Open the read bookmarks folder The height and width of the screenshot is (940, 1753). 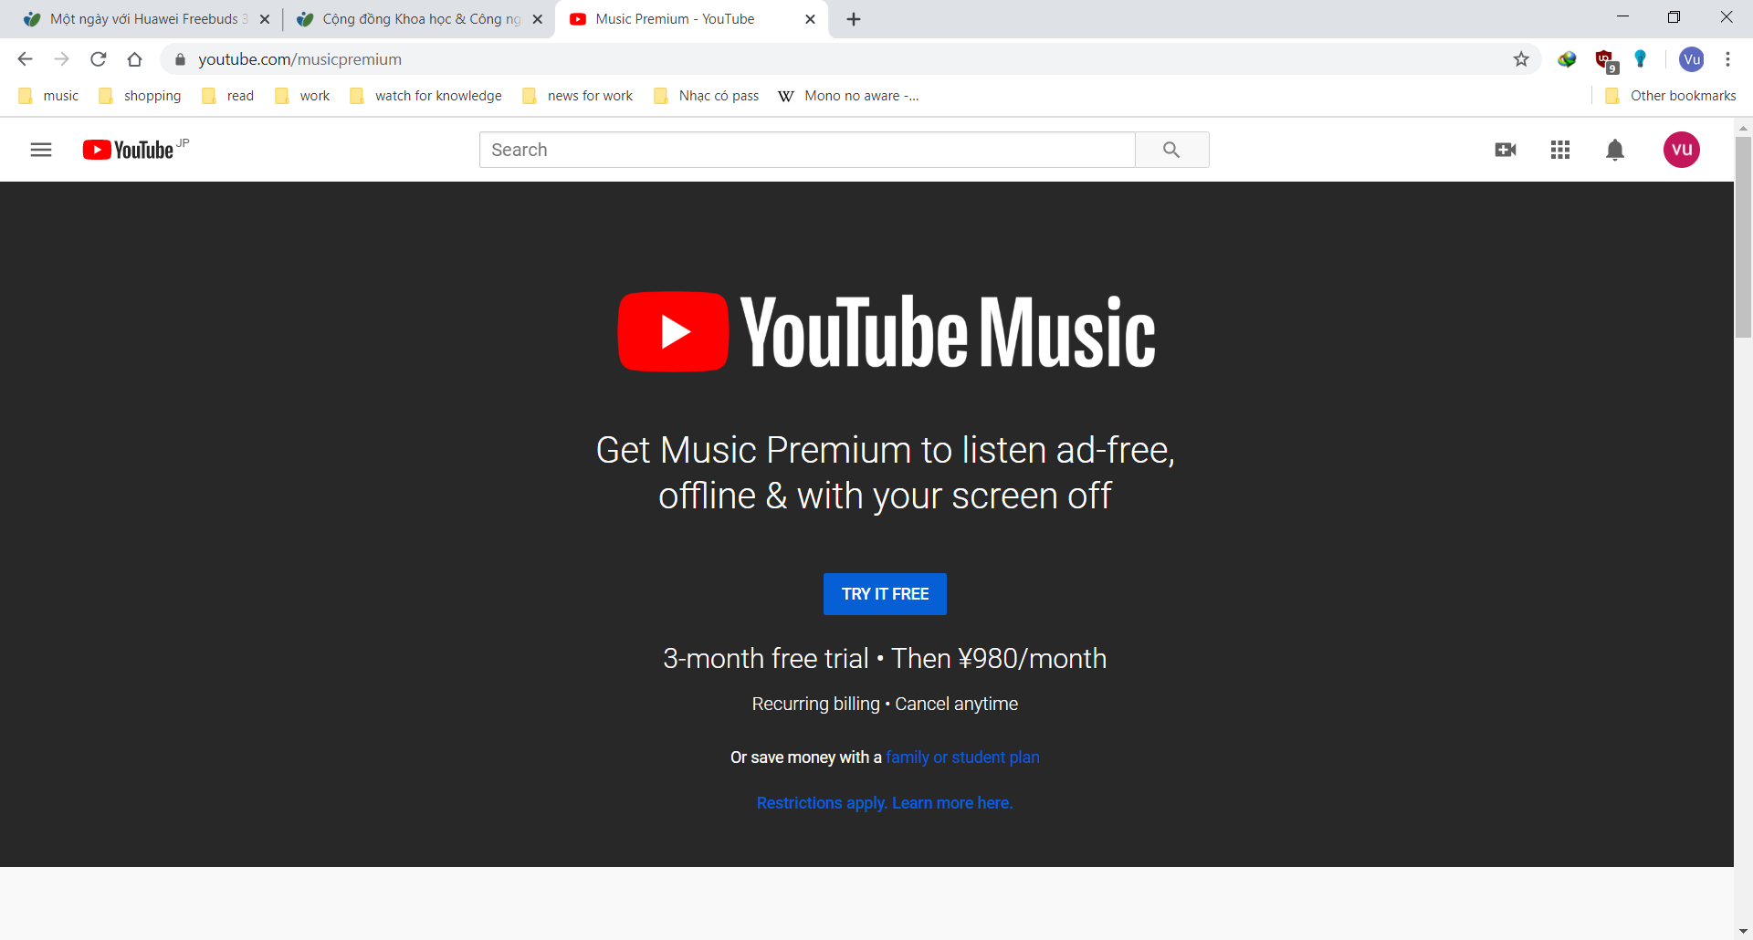pos(227,96)
